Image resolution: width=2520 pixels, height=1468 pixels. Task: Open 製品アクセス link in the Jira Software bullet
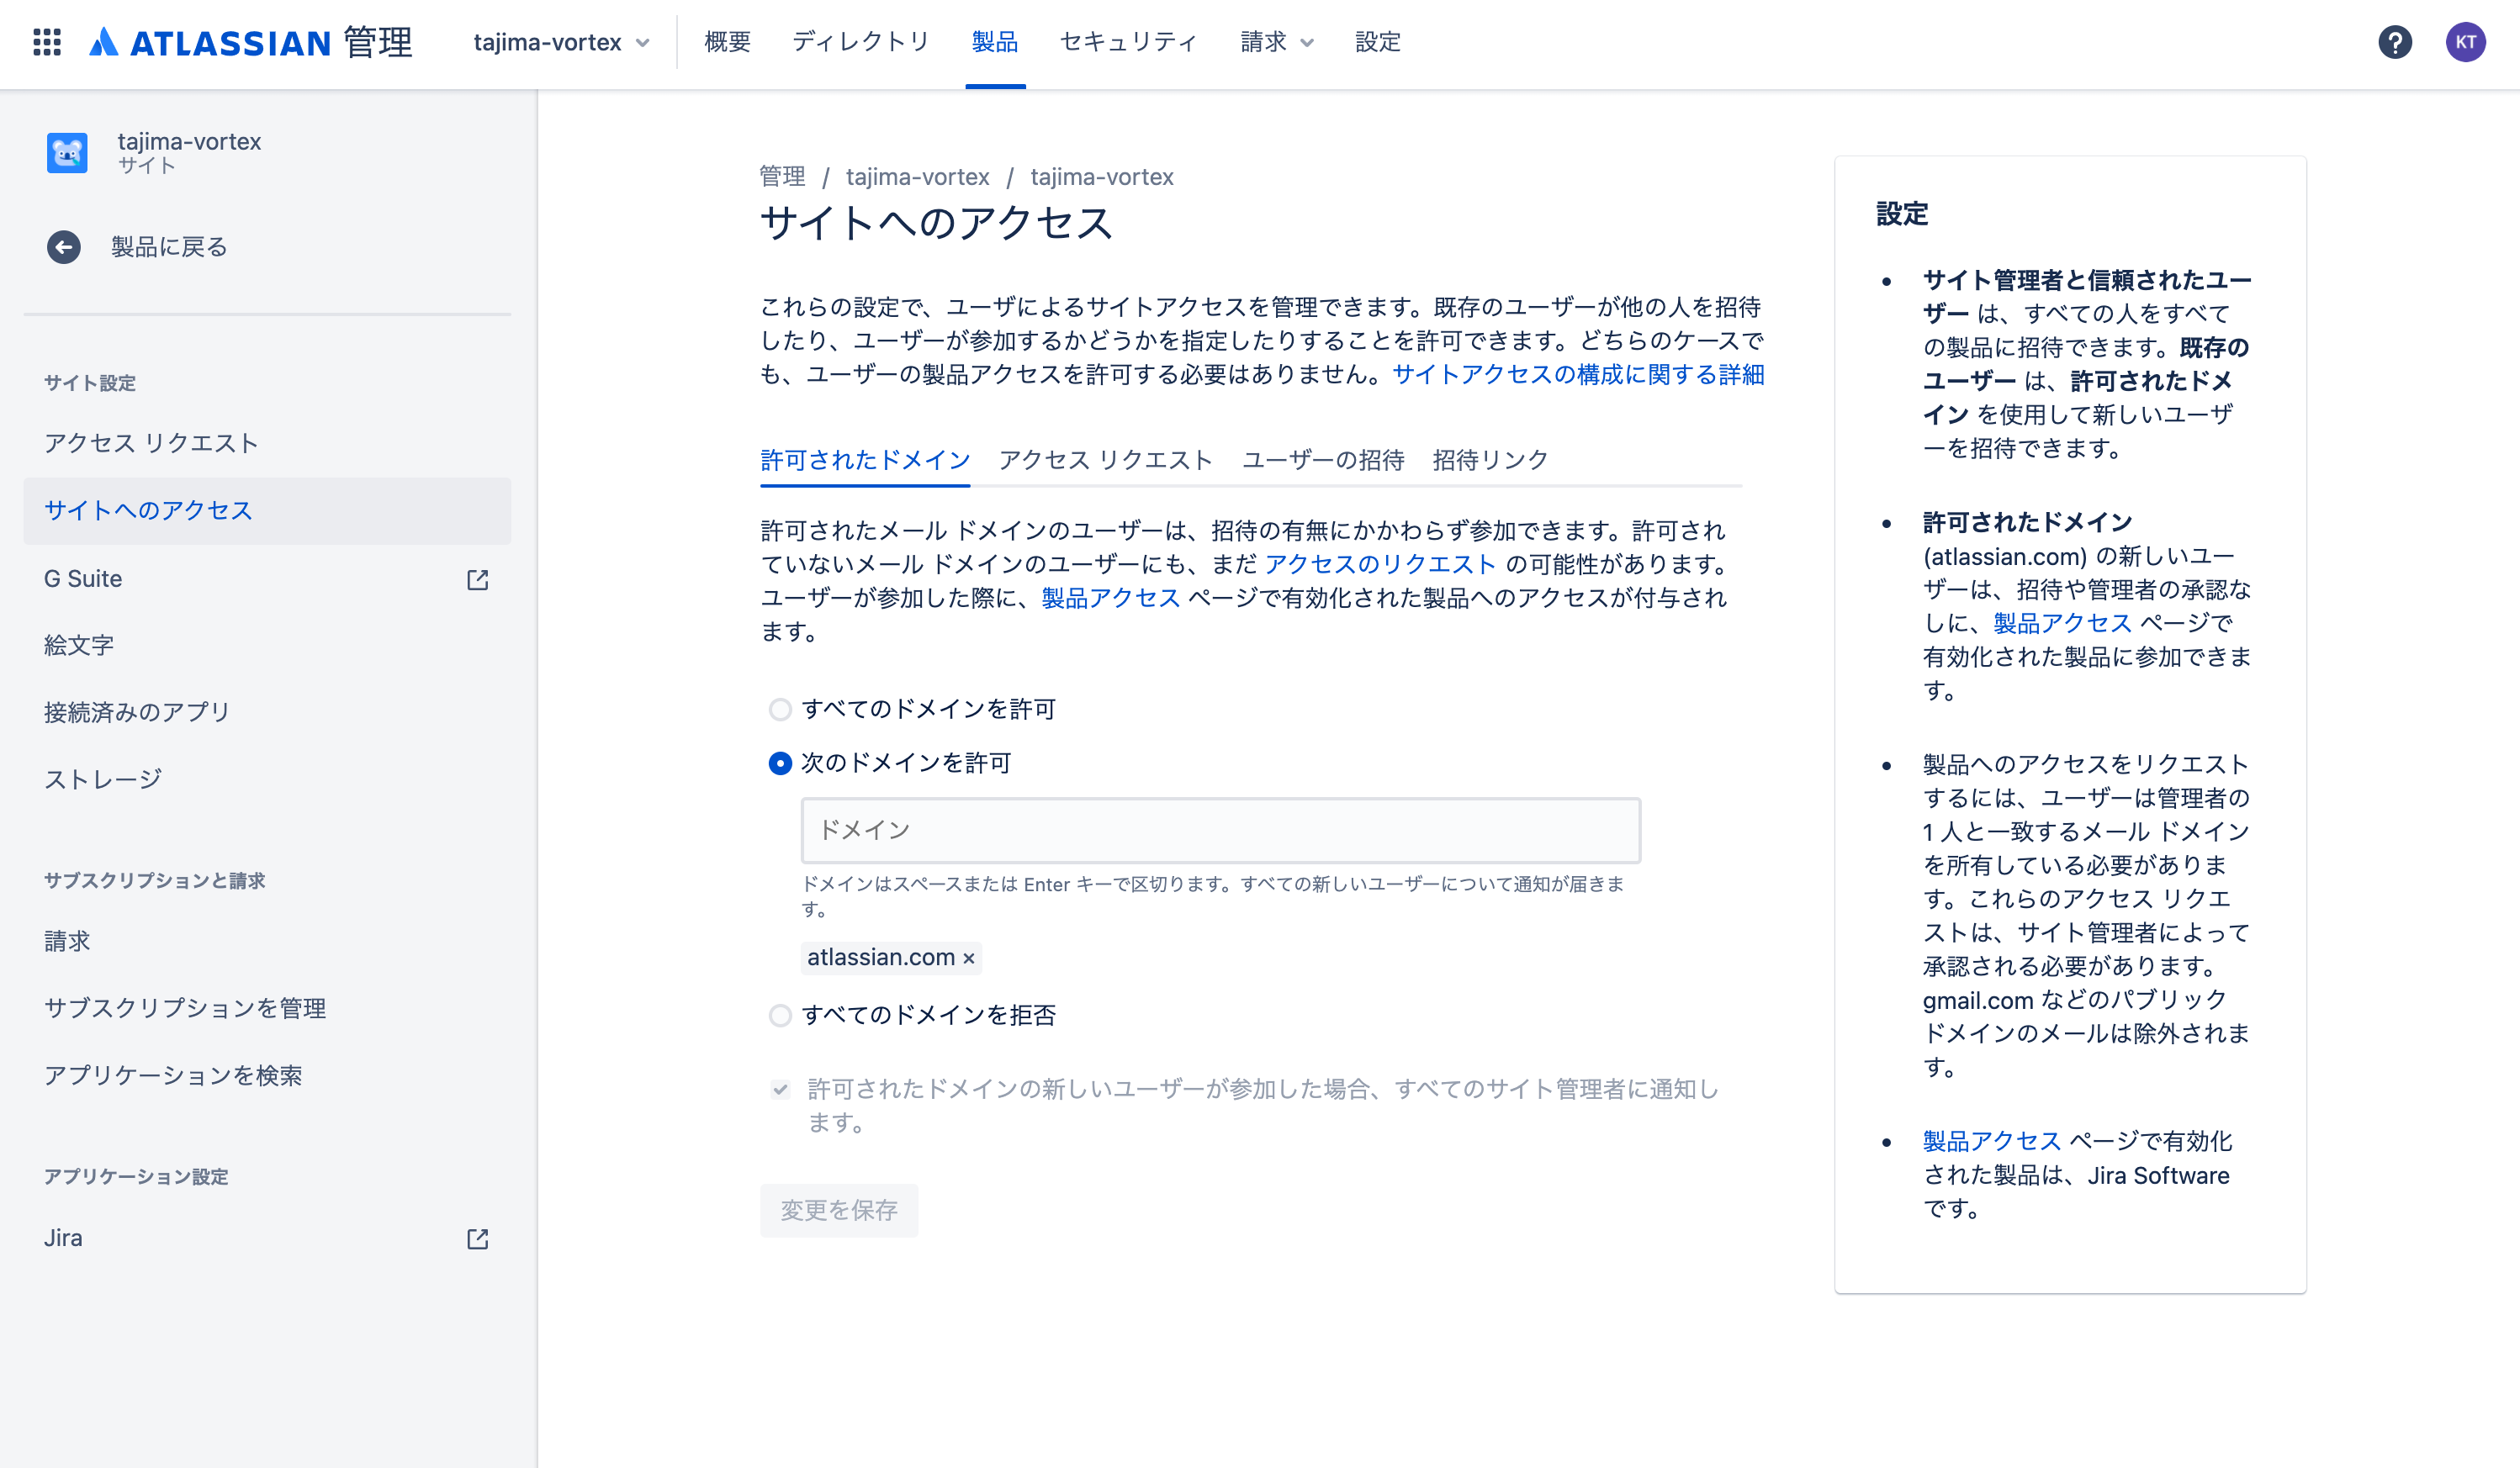coord(1992,1141)
